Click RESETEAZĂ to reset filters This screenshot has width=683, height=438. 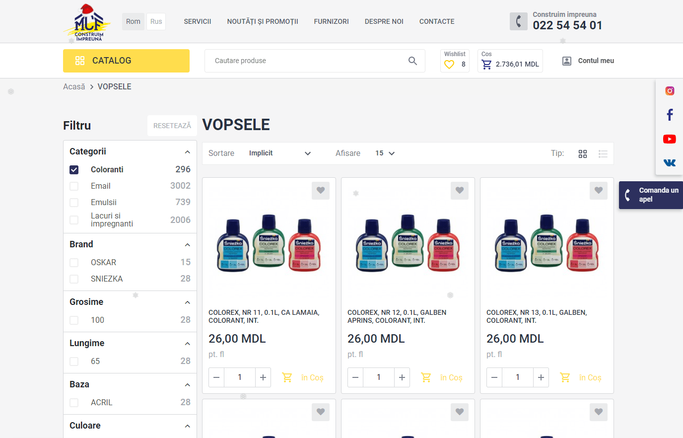click(x=172, y=126)
